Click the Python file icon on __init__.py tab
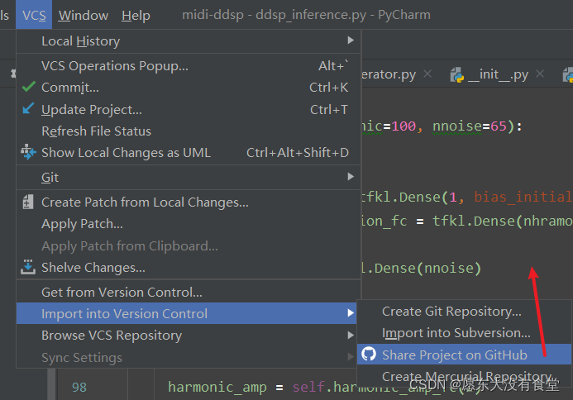Viewport: 573px width, 400px height. pyautogui.click(x=456, y=74)
